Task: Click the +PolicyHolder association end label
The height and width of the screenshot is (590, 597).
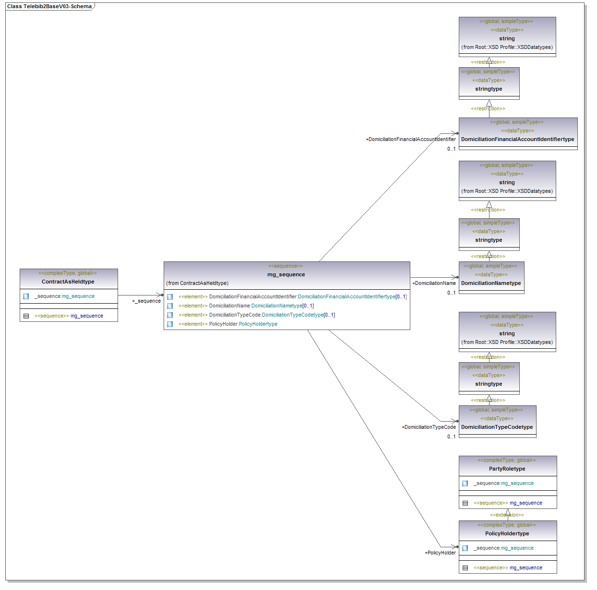Action: (x=440, y=553)
